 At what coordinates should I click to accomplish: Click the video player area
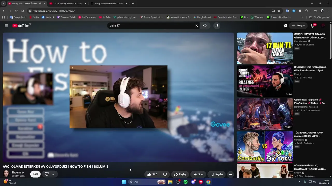tap(118, 97)
